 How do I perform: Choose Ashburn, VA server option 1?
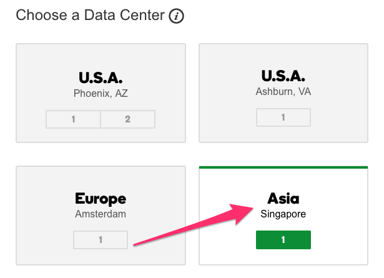click(x=283, y=117)
